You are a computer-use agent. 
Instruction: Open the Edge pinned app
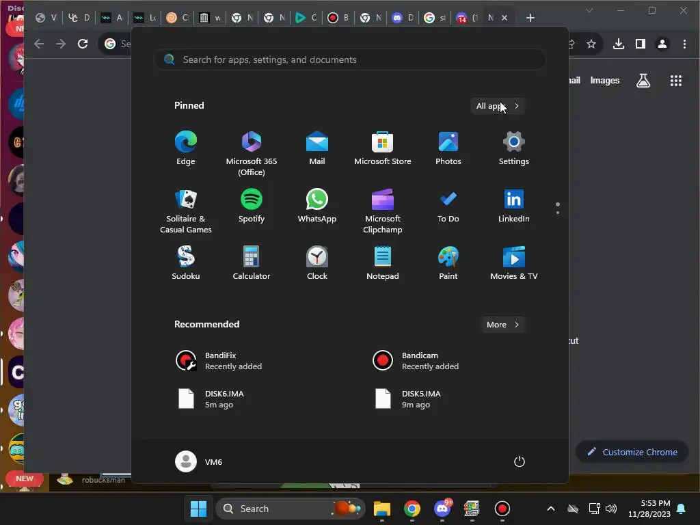(x=186, y=148)
